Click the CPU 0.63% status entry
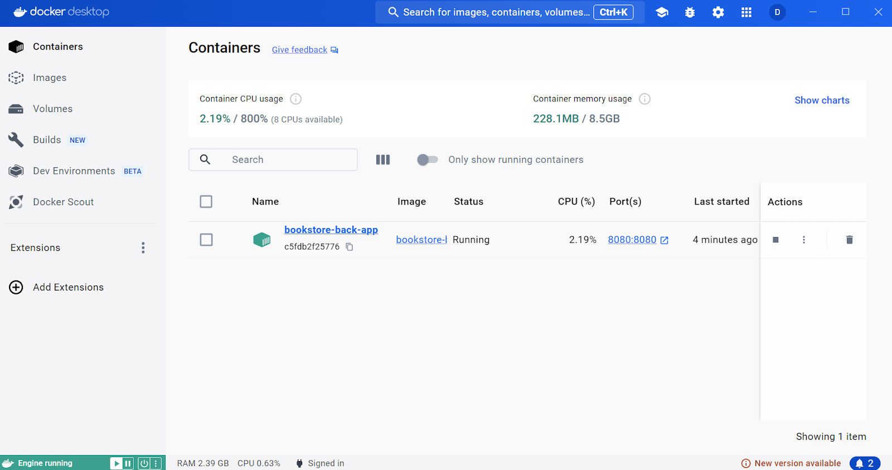The height and width of the screenshot is (470, 892). click(259, 463)
